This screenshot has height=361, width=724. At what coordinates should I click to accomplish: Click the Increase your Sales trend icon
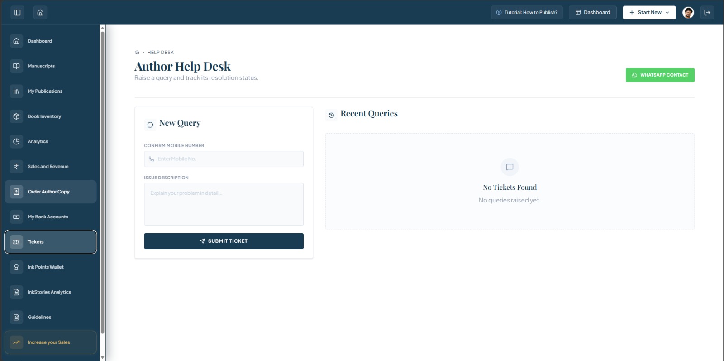(x=16, y=342)
